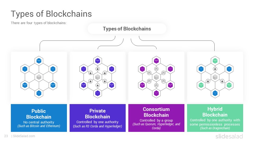Click the top purple cube in Private diagram
Viewport: 254px width, 143px height.
pos(98,61)
